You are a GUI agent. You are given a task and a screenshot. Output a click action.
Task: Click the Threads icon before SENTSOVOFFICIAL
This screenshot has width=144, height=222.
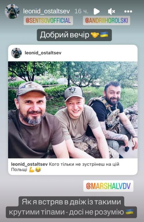28,21
